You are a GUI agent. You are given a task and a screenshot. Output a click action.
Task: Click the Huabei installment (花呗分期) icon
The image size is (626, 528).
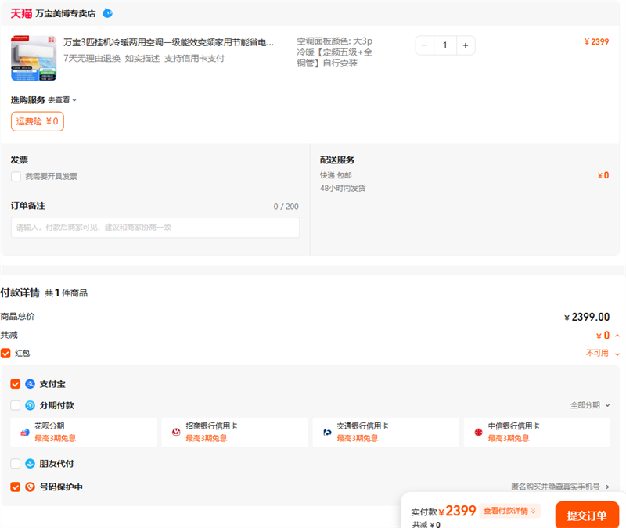click(24, 432)
